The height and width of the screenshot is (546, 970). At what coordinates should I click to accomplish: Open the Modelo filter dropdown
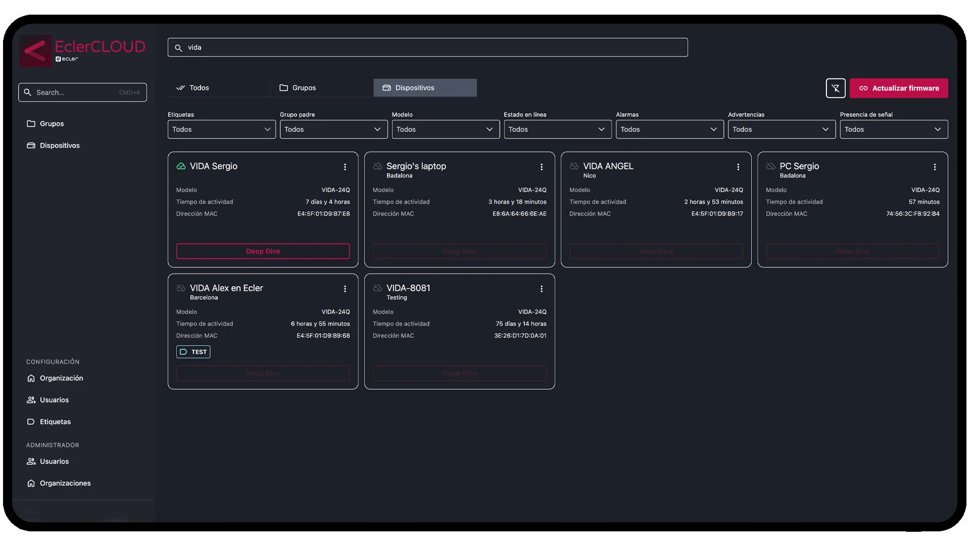coord(445,129)
